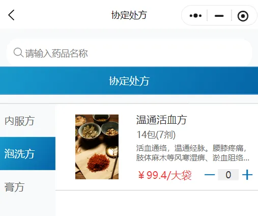This screenshot has height=216, width=258.
Task: Focus the 请输入药品名称 search field
Action: point(129,53)
